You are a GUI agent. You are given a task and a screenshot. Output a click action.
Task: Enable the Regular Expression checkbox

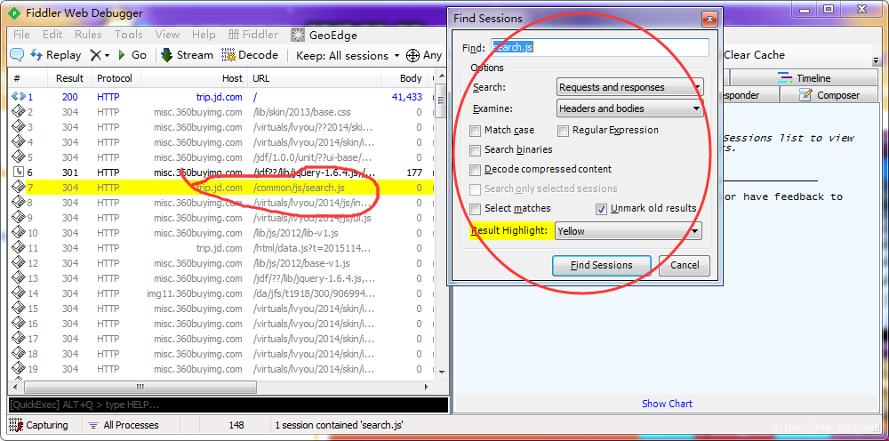pyautogui.click(x=563, y=131)
